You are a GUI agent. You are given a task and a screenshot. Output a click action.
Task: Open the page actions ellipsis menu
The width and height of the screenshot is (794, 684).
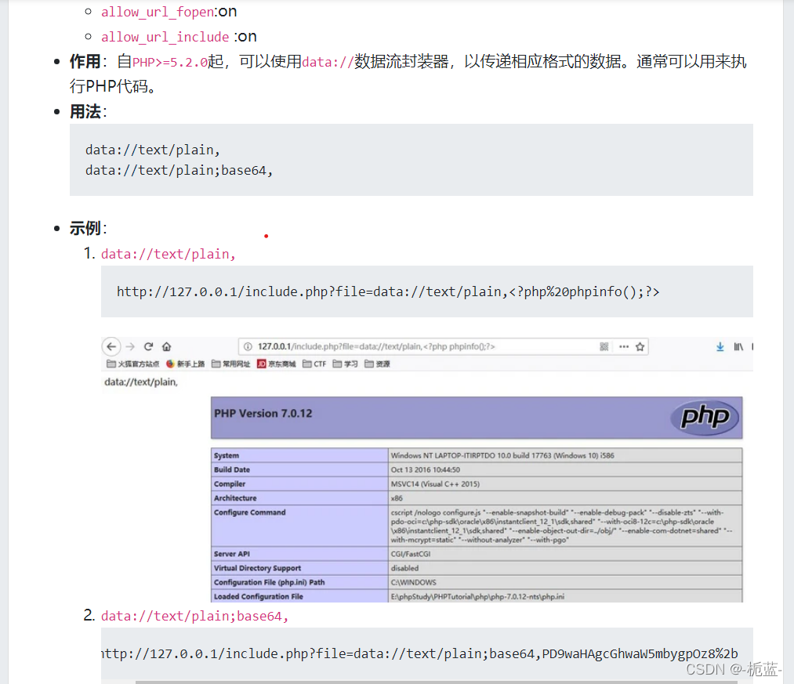click(624, 346)
